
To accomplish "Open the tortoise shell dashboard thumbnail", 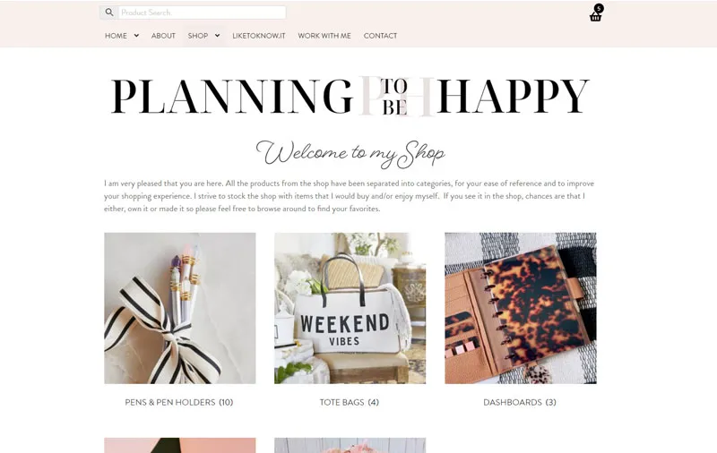I will point(521,308).
